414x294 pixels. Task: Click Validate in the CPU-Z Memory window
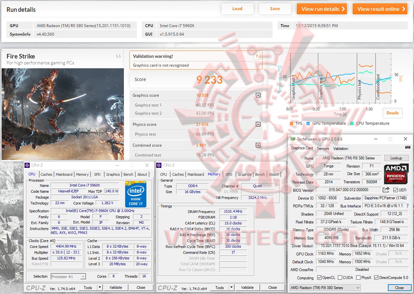[x=247, y=288]
